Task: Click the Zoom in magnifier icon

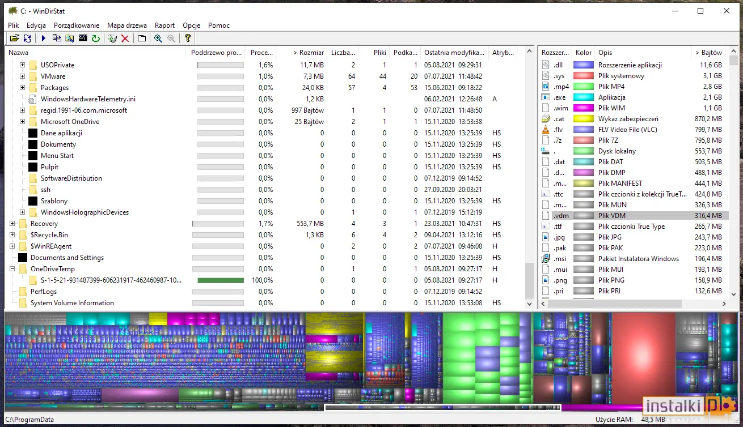Action: click(x=158, y=38)
